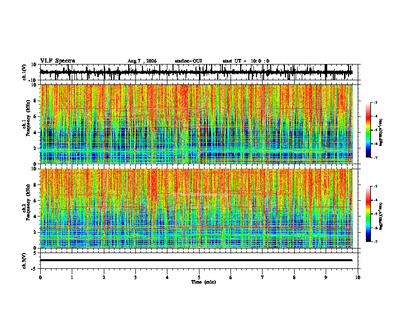
Task: Click the "10" kHz top tick of ch.2 spectrogram
Action: point(34,169)
